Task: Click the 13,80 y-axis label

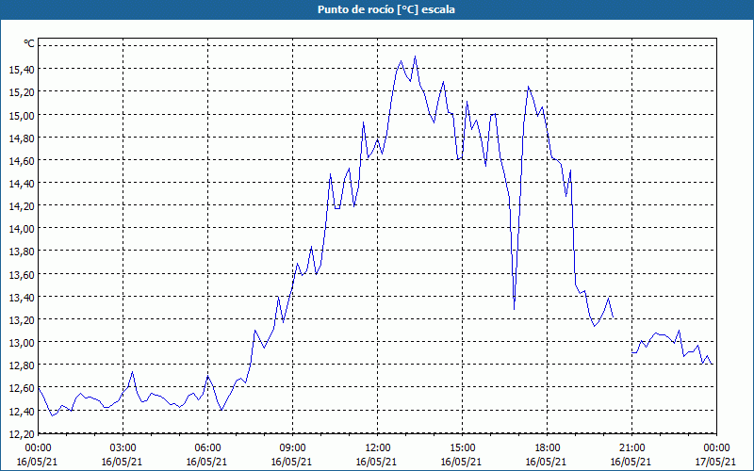Action: [22, 252]
